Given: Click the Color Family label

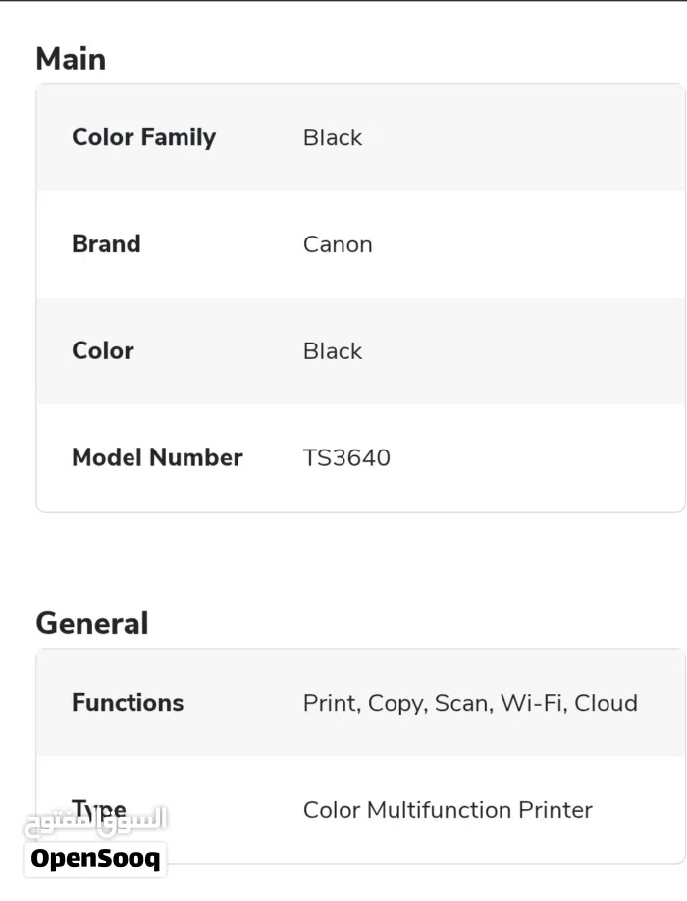Looking at the screenshot, I should [x=143, y=137].
